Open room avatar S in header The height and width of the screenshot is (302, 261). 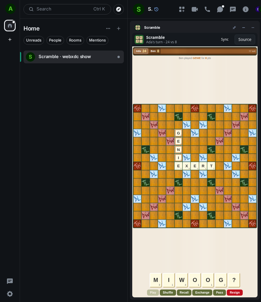pos(139,9)
